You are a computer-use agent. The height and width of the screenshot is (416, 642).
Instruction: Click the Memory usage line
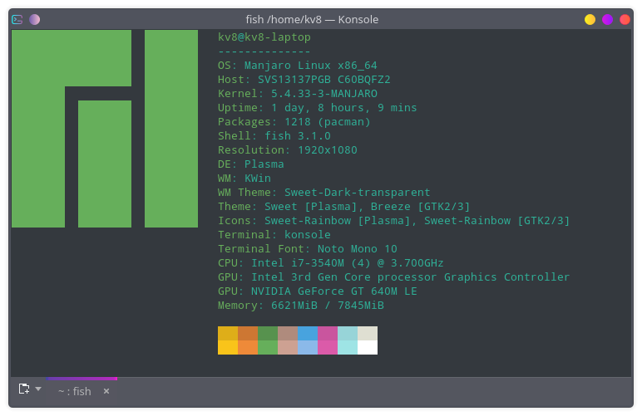pyautogui.click(x=300, y=306)
